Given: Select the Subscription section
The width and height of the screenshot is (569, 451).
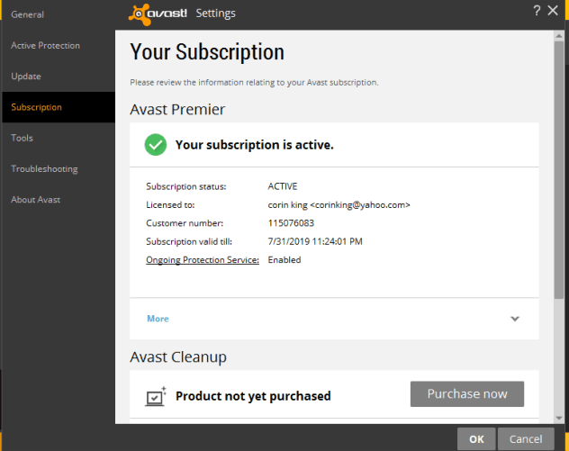Looking at the screenshot, I should 36,107.
